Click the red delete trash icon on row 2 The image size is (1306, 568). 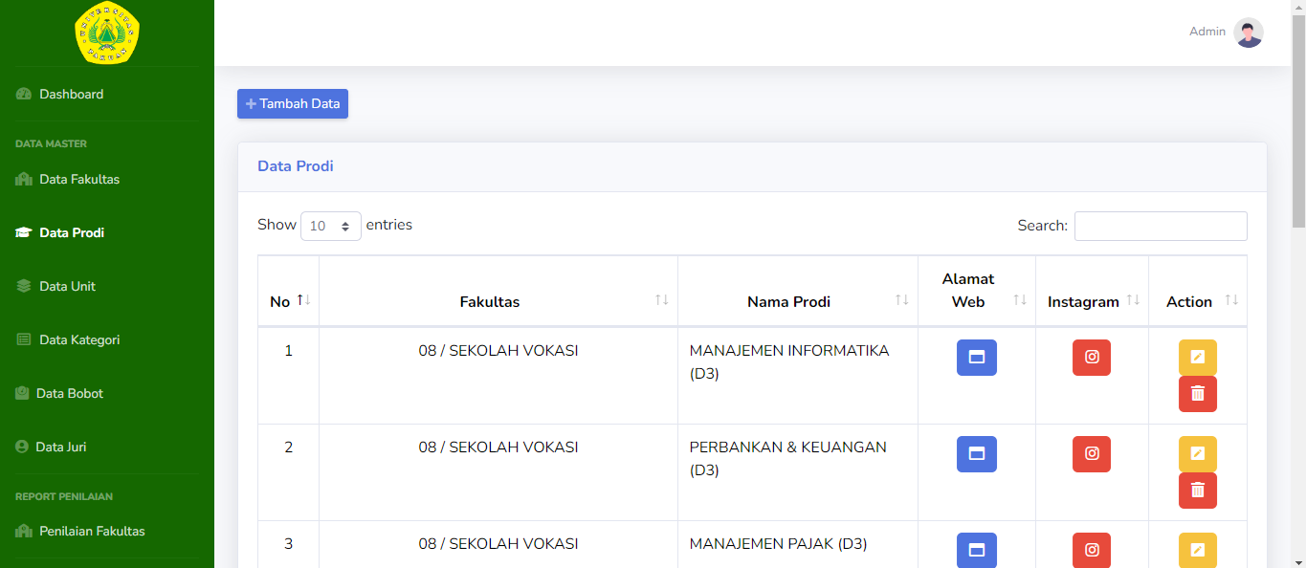pos(1197,490)
